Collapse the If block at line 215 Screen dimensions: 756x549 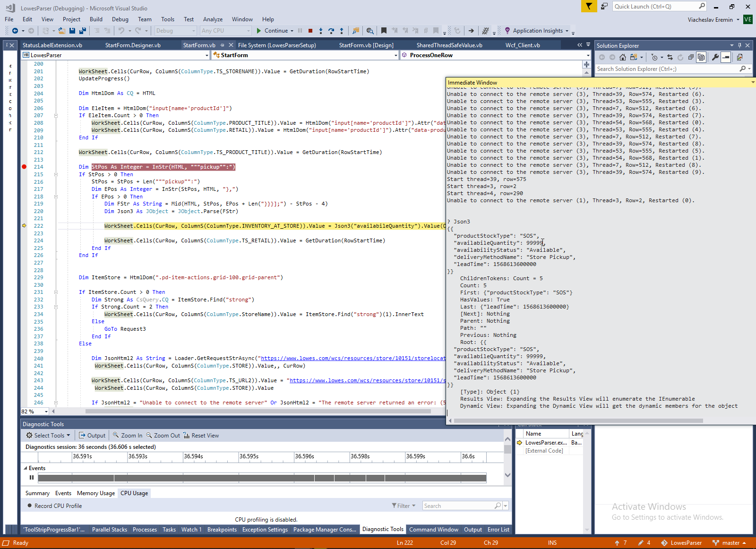pos(56,174)
